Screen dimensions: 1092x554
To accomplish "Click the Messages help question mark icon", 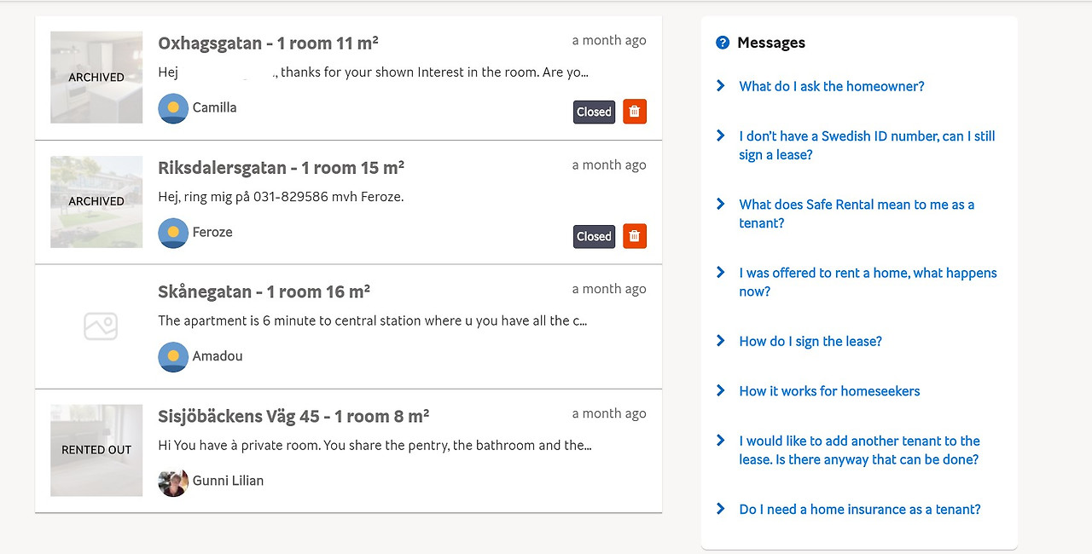I will point(723,43).
